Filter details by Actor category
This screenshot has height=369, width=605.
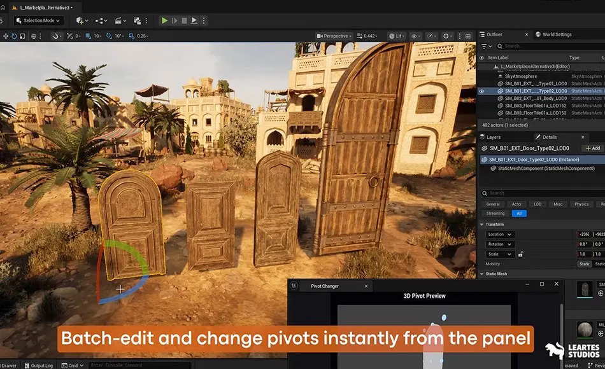click(x=516, y=204)
